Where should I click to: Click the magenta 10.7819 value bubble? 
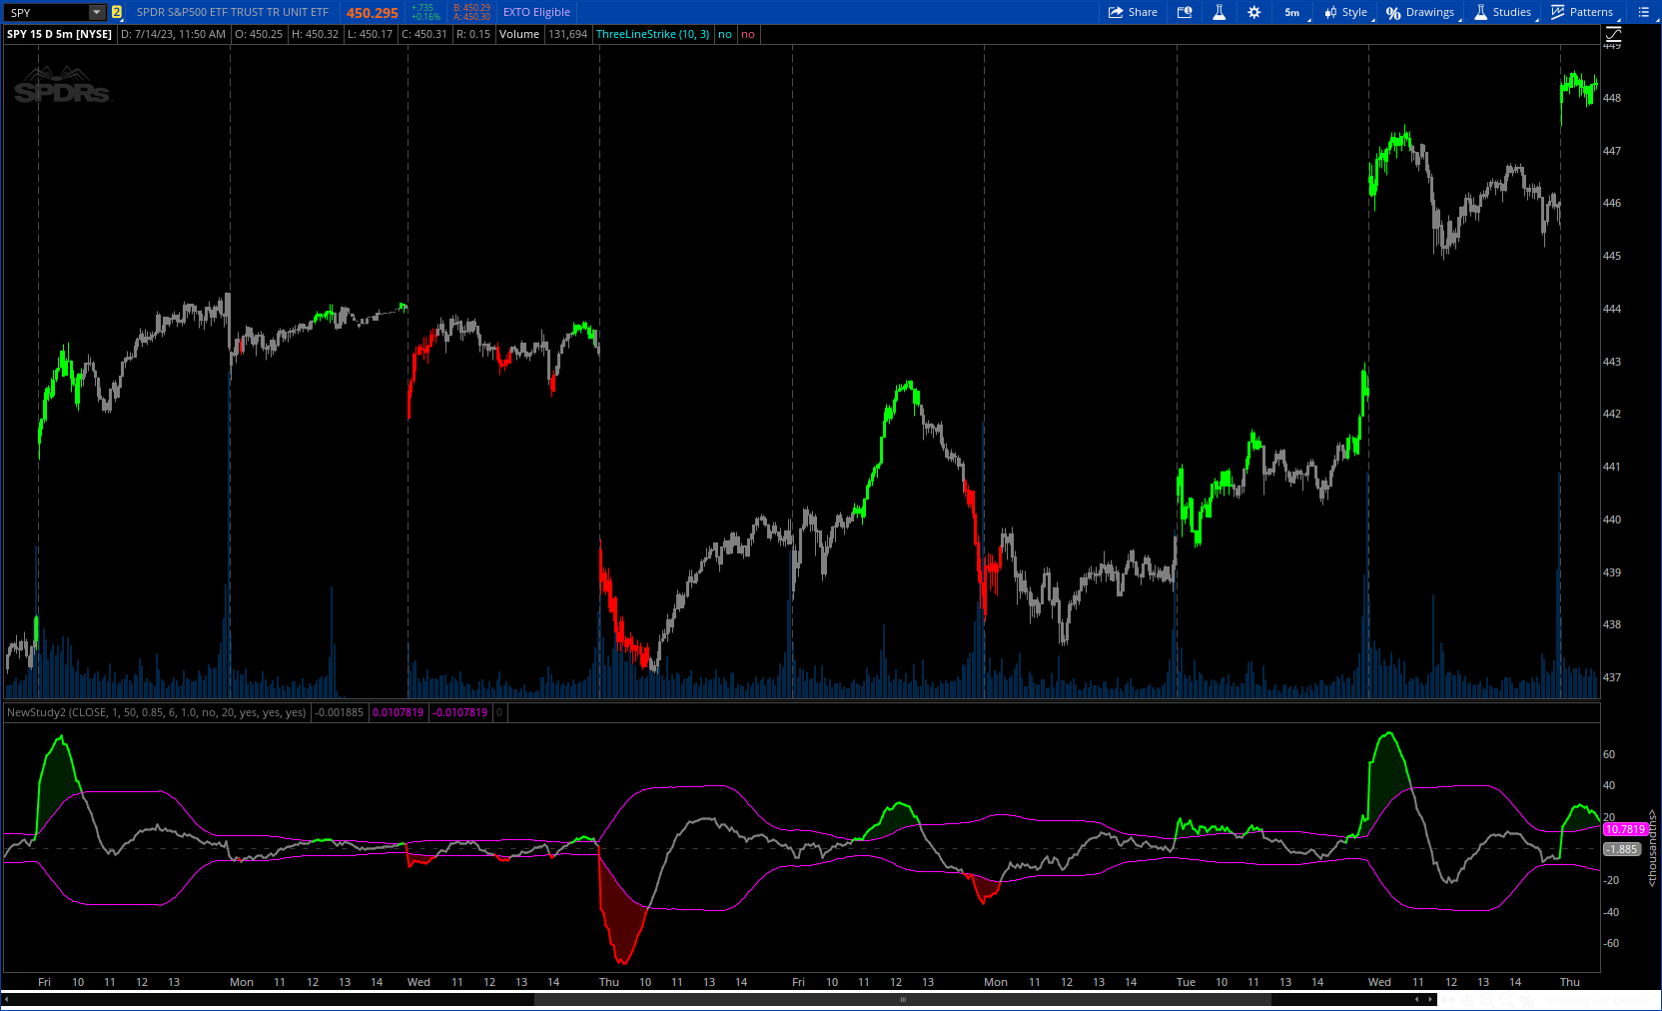pos(1625,829)
